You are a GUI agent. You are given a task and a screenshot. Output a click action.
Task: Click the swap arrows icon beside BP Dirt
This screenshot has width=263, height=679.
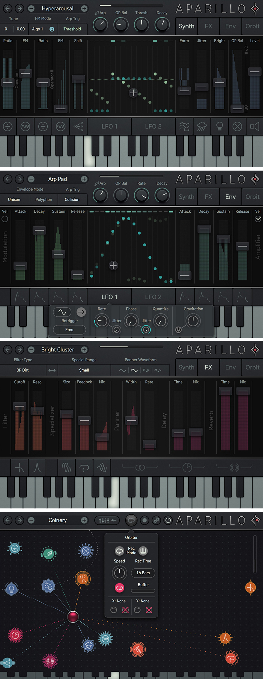click(x=52, y=370)
